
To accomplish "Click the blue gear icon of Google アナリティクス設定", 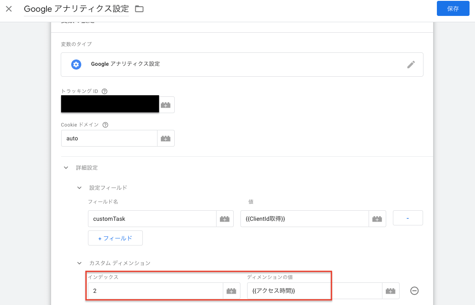I will coord(76,64).
